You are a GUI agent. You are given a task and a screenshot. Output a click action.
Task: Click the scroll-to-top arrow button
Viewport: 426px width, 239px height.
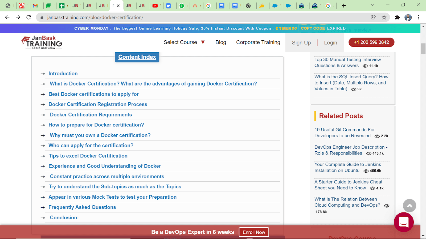[x=409, y=206]
